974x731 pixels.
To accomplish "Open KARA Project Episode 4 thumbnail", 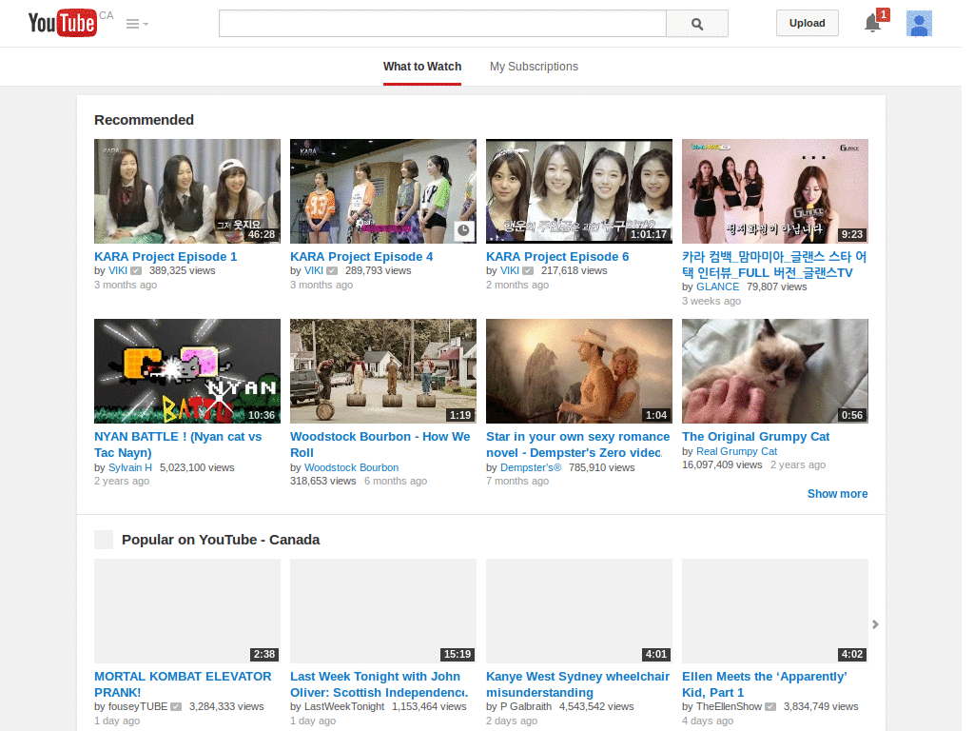I will [x=383, y=191].
